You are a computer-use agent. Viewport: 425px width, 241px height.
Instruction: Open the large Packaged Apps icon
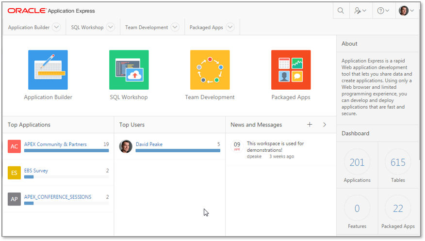pos(291,70)
